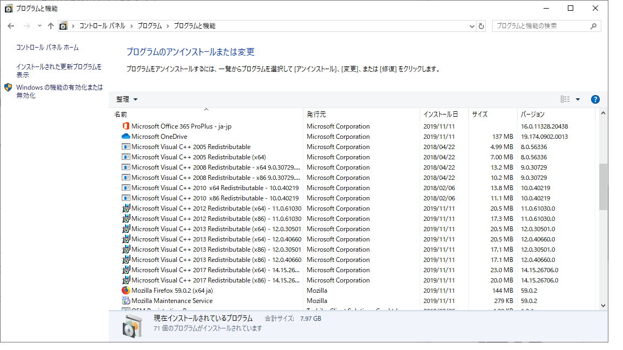Go back with the back arrow

pyautogui.click(x=11, y=26)
